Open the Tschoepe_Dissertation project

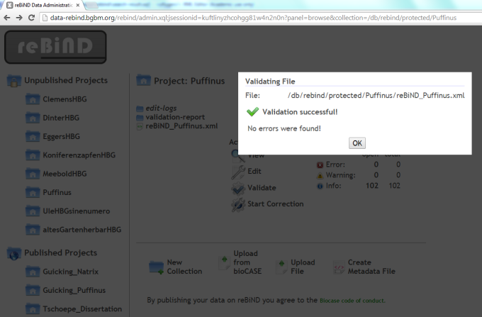[x=82, y=308]
